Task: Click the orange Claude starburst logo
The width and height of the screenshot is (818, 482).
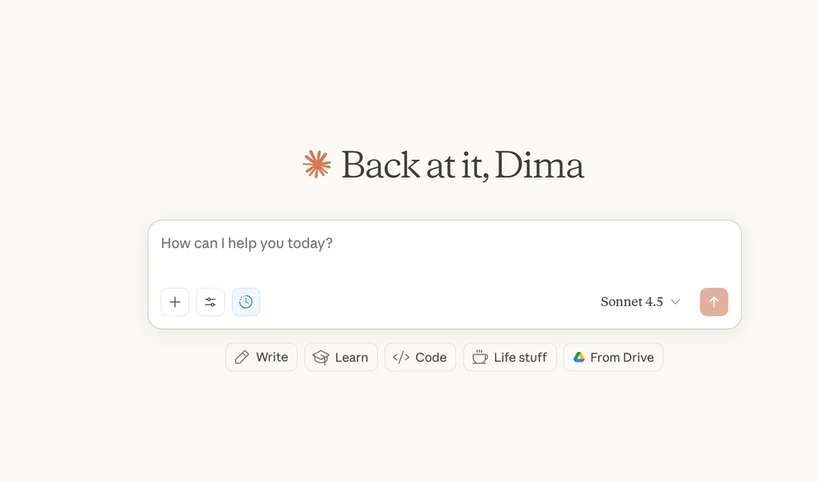Action: 316,164
